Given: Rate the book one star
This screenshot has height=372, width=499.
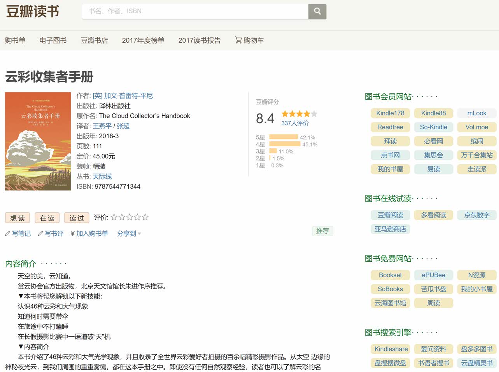Looking at the screenshot, I should (114, 217).
